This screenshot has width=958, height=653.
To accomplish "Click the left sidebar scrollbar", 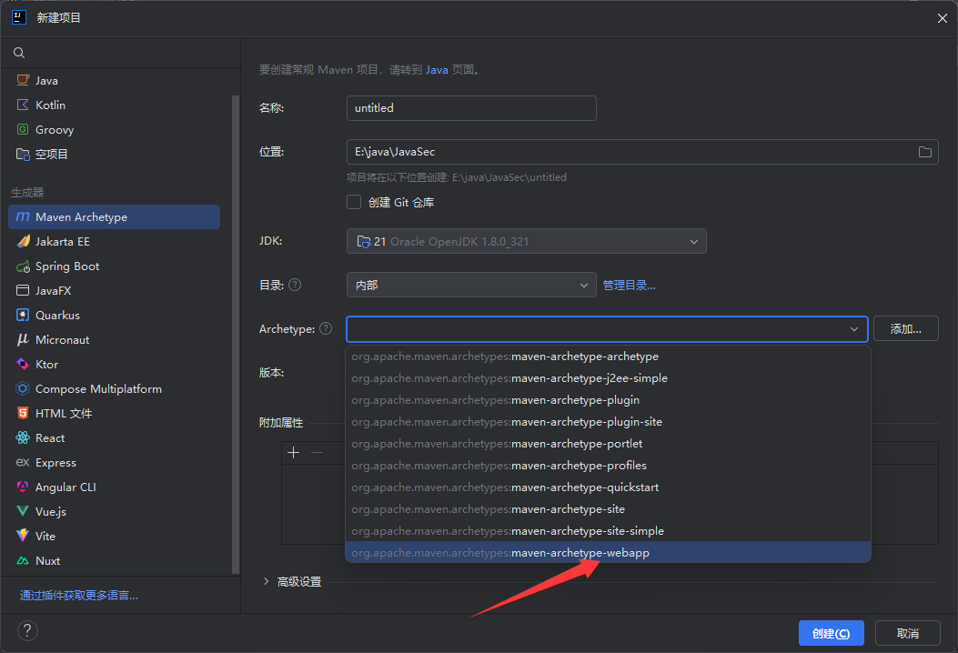I will (x=236, y=334).
